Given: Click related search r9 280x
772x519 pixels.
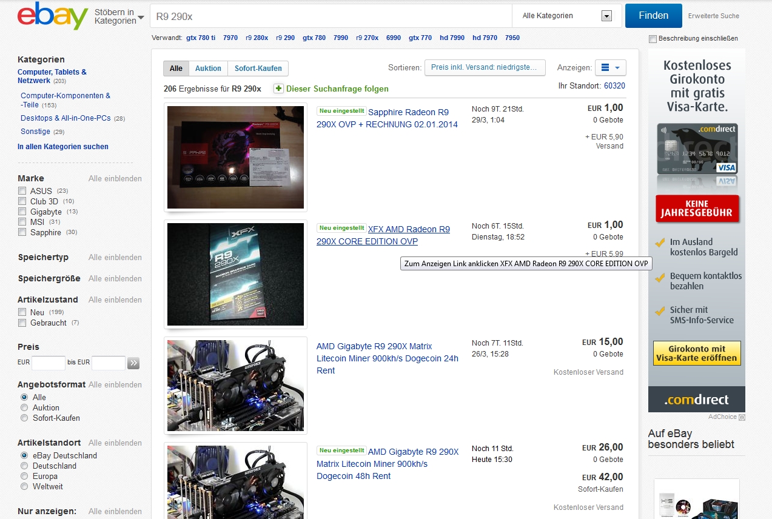Looking at the screenshot, I should pyautogui.click(x=257, y=38).
